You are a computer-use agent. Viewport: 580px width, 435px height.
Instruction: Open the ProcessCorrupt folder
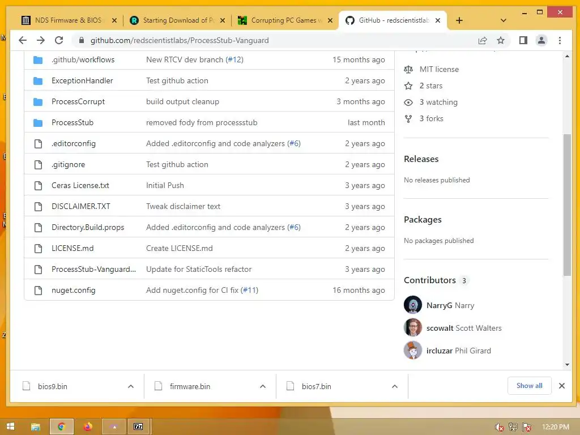(x=78, y=101)
